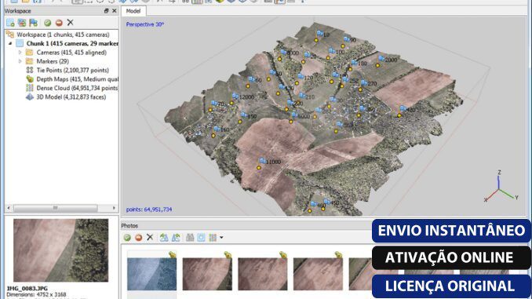This screenshot has height=299, width=532.
Task: Select marker 8000 flag in model
Action: [x=283, y=52]
